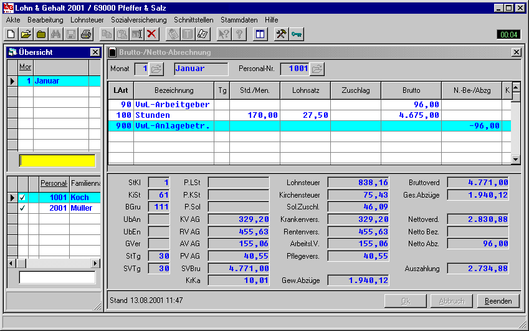This screenshot has height=331, width=529.
Task: Click the list sheet toolbar icon
Action: pos(188,34)
